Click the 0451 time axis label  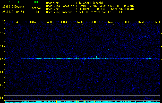(x=18, y=22)
